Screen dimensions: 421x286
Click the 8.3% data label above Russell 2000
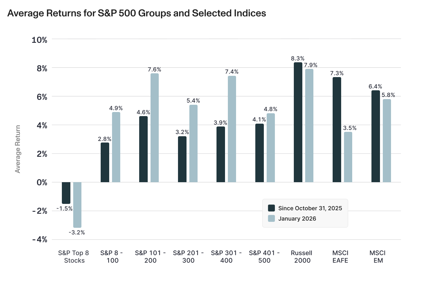[x=298, y=59]
